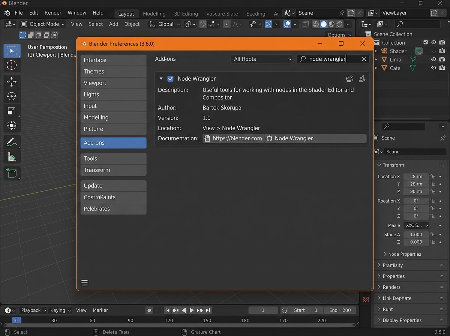Open the Playback dropdown in timeline

click(33, 310)
